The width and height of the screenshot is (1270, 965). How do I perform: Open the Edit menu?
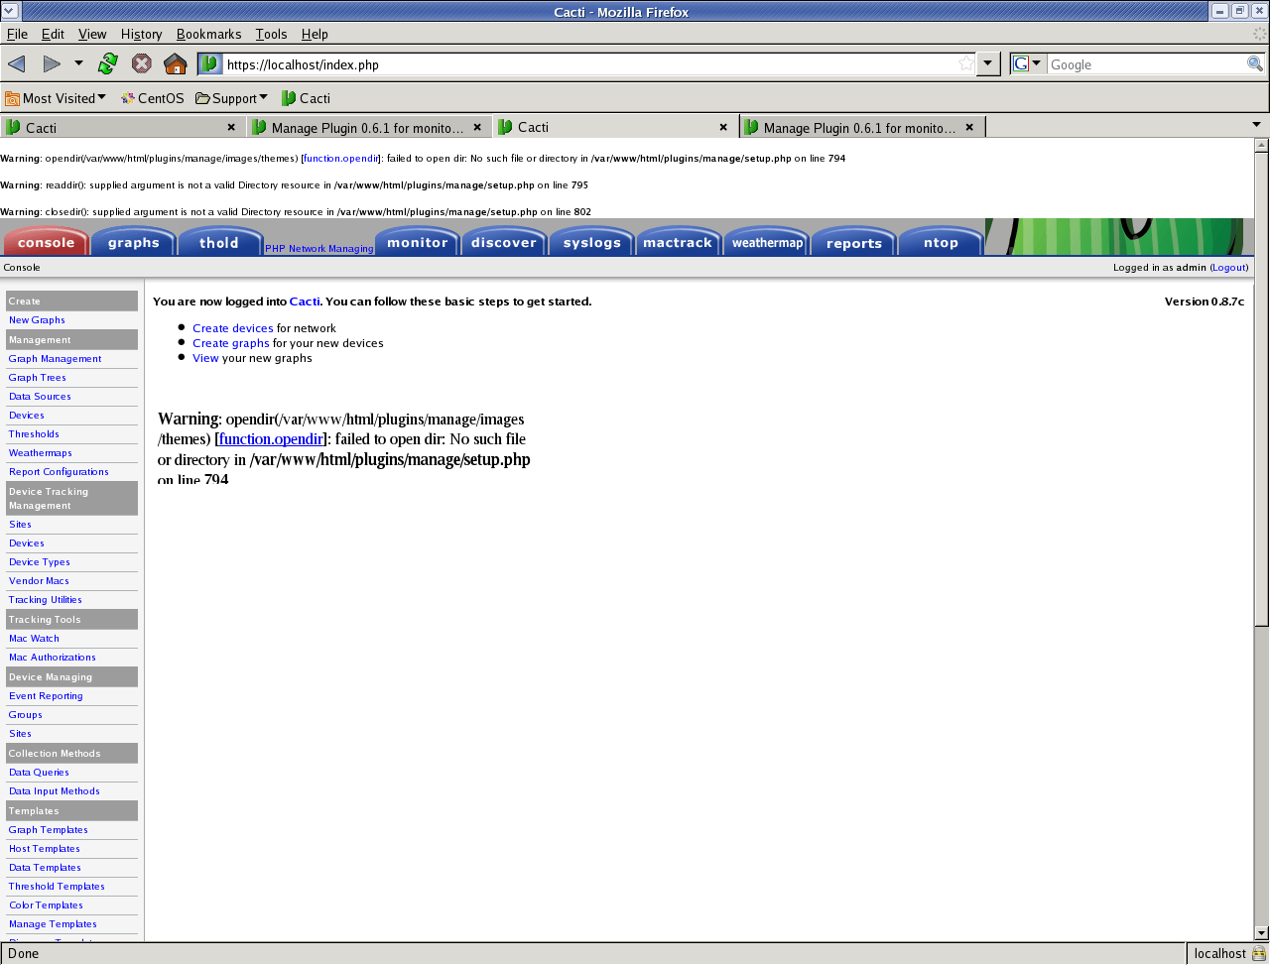click(x=53, y=34)
